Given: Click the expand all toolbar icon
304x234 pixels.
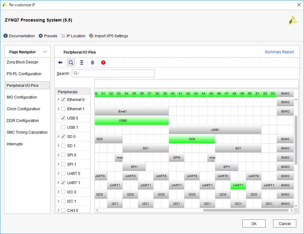Looking at the screenshot, I should pyautogui.click(x=92, y=63).
